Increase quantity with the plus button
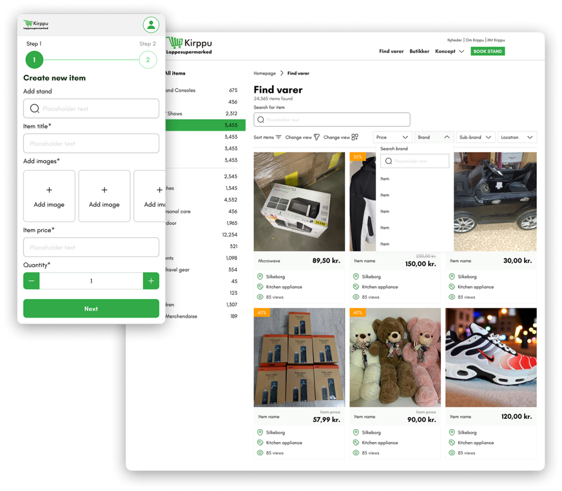Screen dimensions: 562x491 [x=151, y=281]
